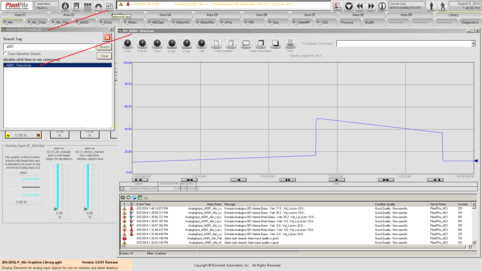Click the Search button
The height and width of the screenshot is (271, 482).
[x=104, y=47]
